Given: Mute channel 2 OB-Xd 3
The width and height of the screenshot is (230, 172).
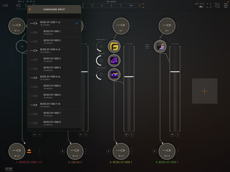Looking at the screenshot, I should click(80, 135).
